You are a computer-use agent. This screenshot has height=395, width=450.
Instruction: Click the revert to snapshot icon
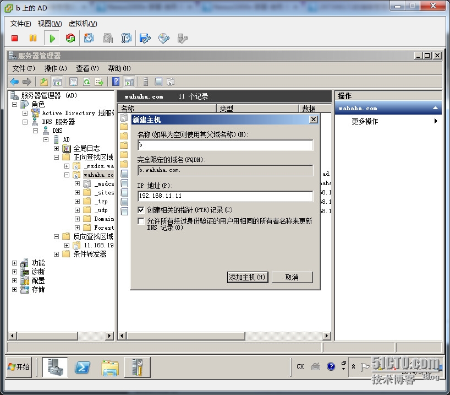[108, 38]
